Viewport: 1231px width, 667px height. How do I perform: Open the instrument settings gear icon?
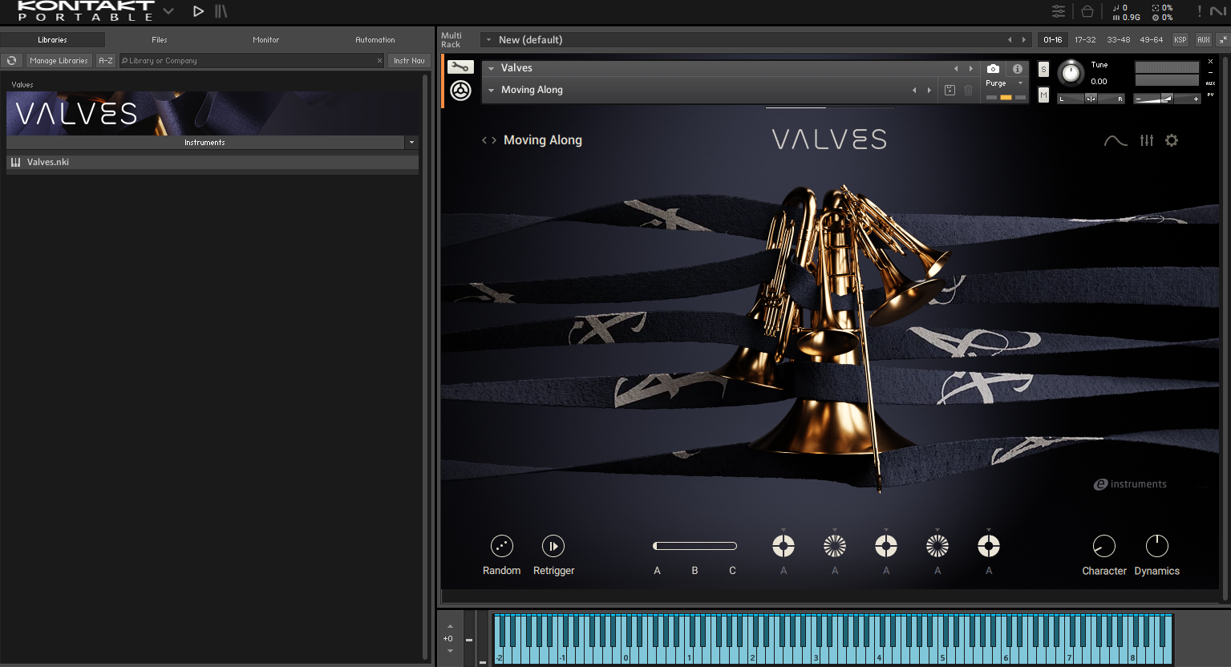1172,140
